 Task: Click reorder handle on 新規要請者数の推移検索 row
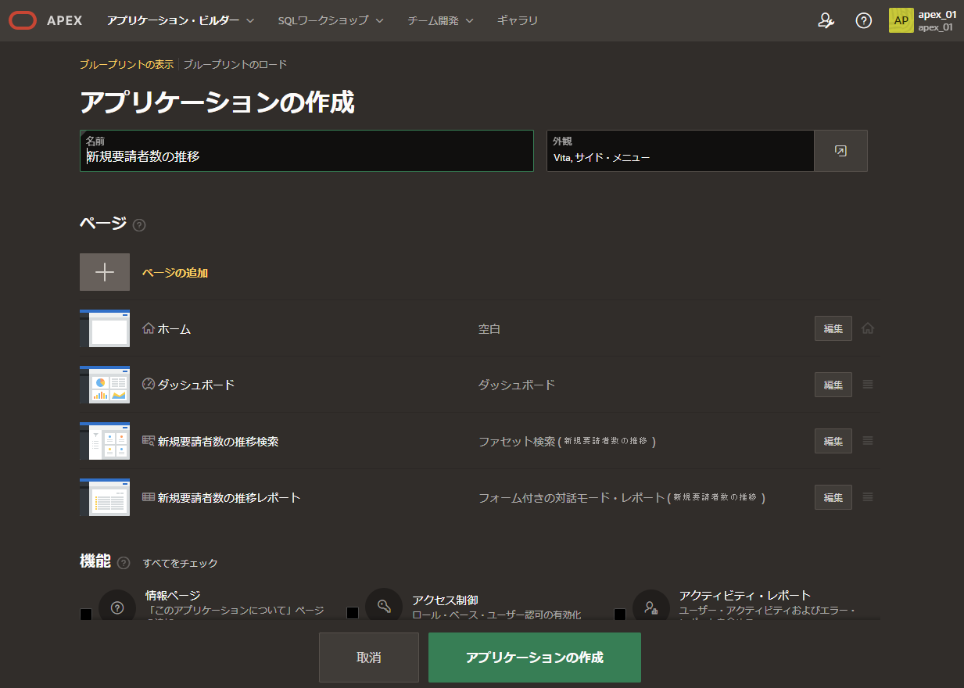pos(867,440)
